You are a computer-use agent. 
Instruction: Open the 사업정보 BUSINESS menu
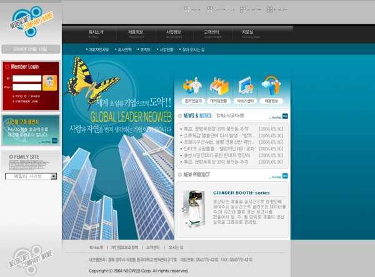tap(174, 34)
